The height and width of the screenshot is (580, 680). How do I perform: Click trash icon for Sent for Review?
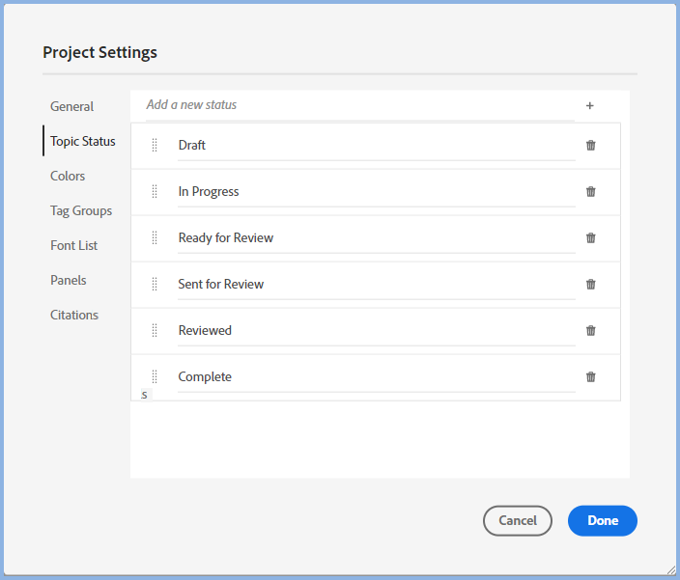coord(591,285)
